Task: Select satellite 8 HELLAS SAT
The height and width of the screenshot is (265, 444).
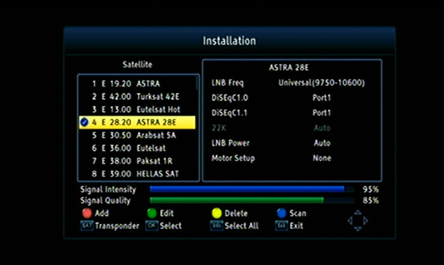Action: coord(137,174)
